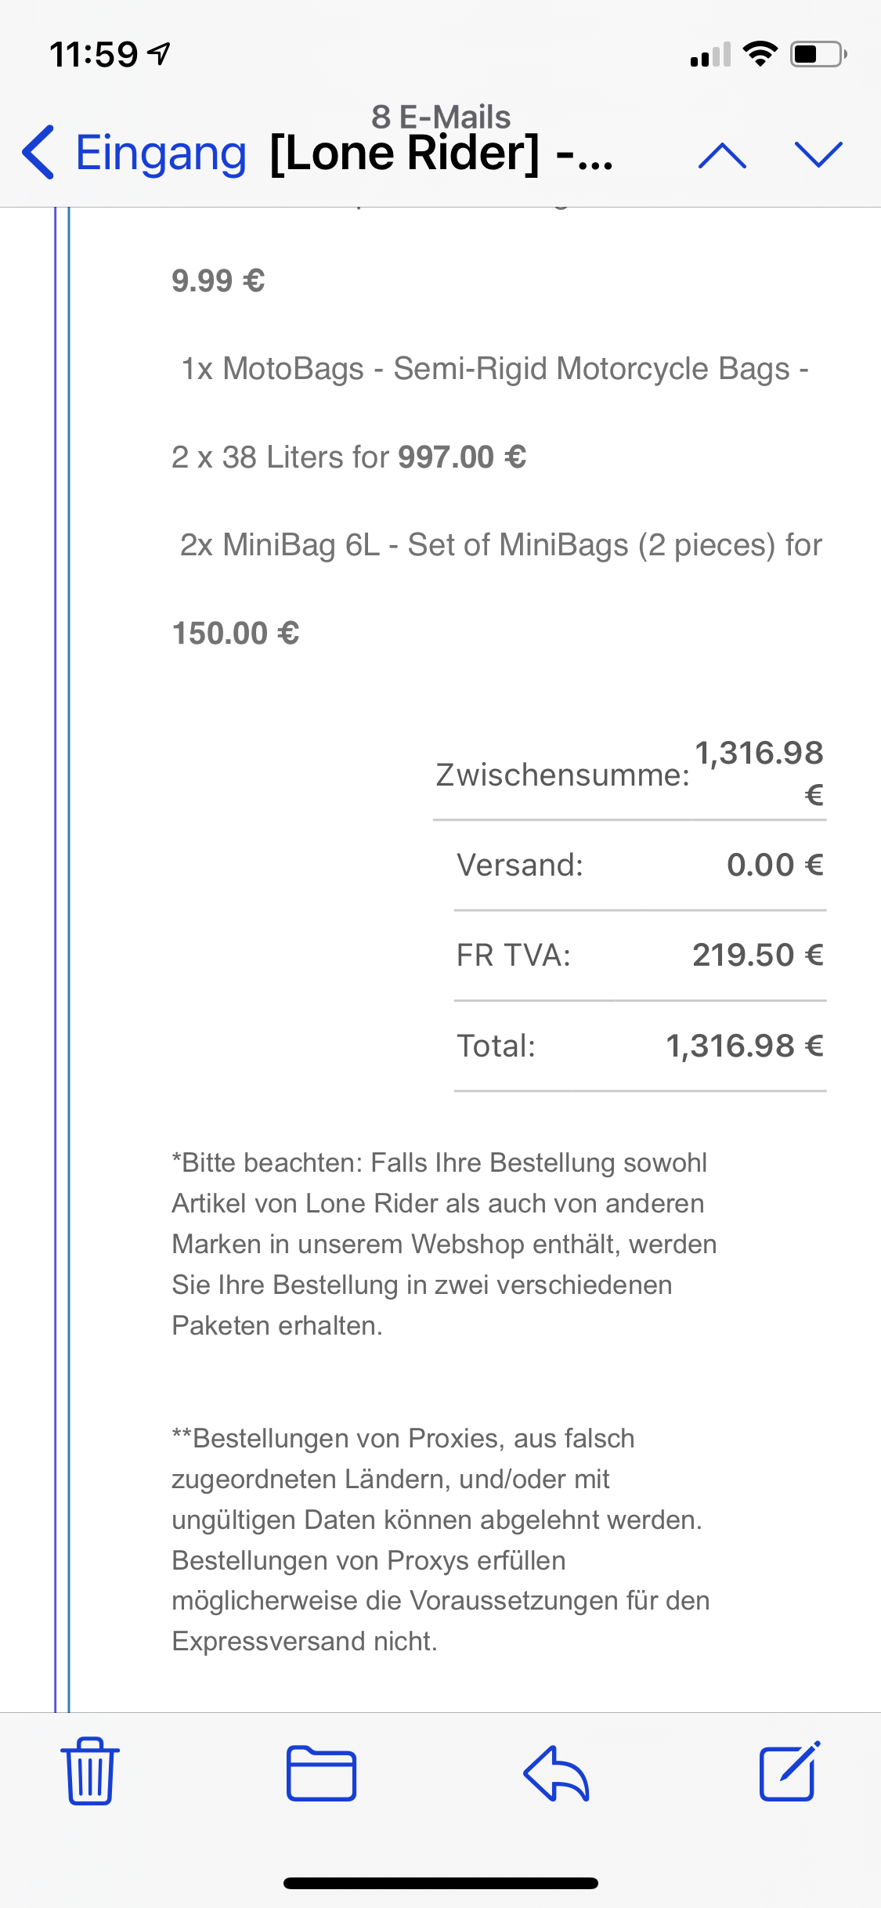881x1908 pixels.
Task: Return to the Eingang mailbox
Action: (x=161, y=153)
